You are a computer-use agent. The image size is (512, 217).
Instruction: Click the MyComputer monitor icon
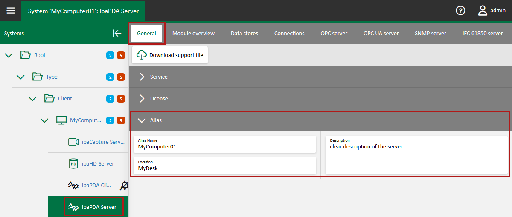click(61, 120)
